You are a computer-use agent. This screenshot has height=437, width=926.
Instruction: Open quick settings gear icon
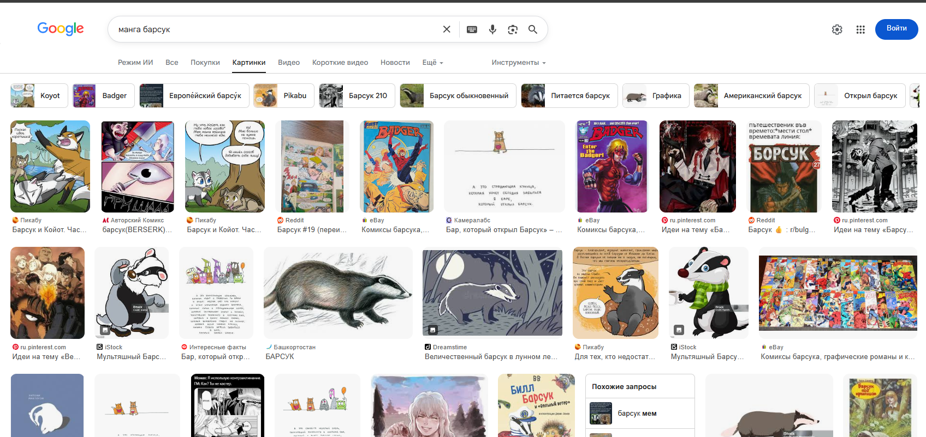coord(837,29)
